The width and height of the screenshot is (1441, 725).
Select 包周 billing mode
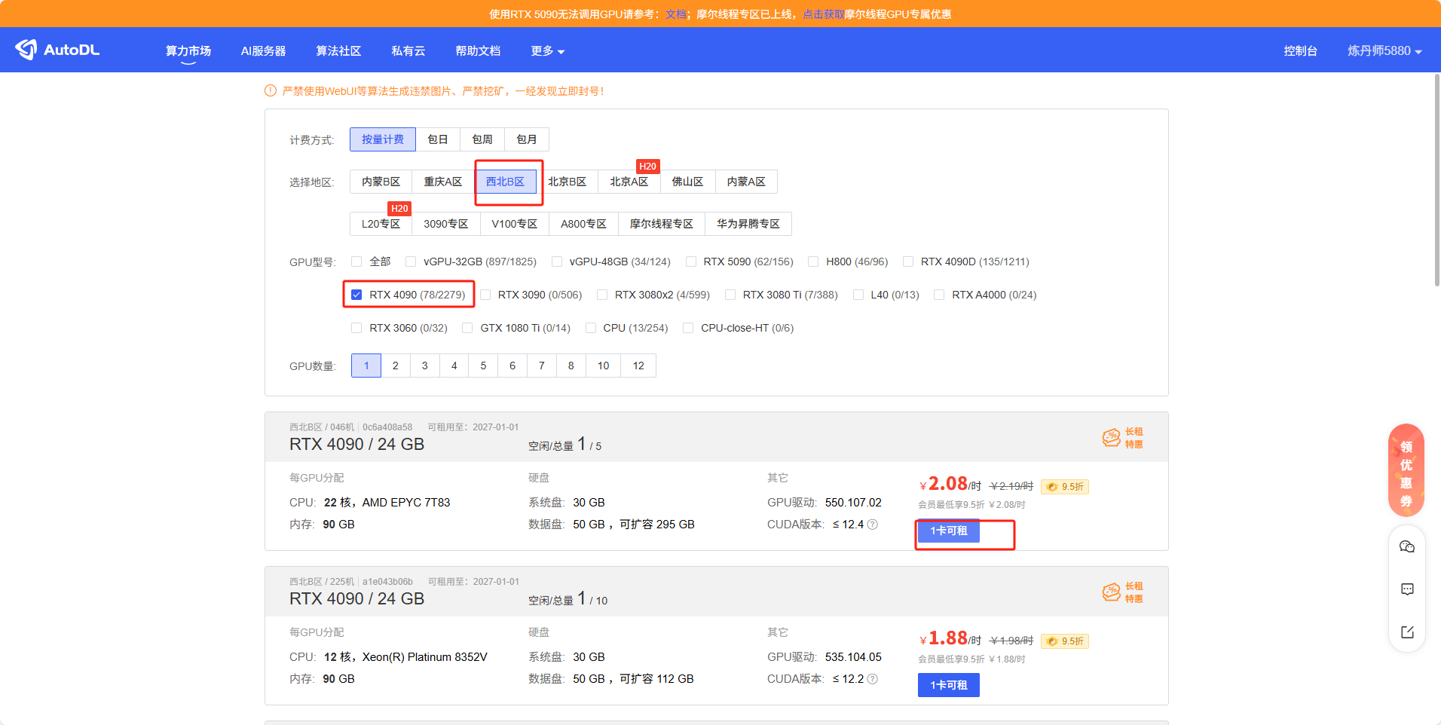point(482,139)
